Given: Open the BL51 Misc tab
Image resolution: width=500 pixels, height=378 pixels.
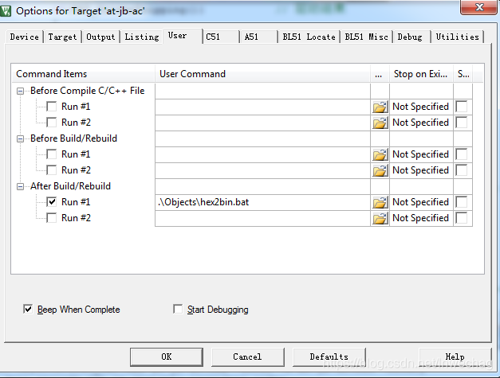Looking at the screenshot, I should coord(366,37).
